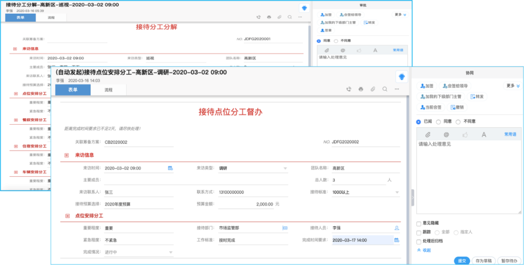Switch to 表单 tab in front window

(73, 90)
